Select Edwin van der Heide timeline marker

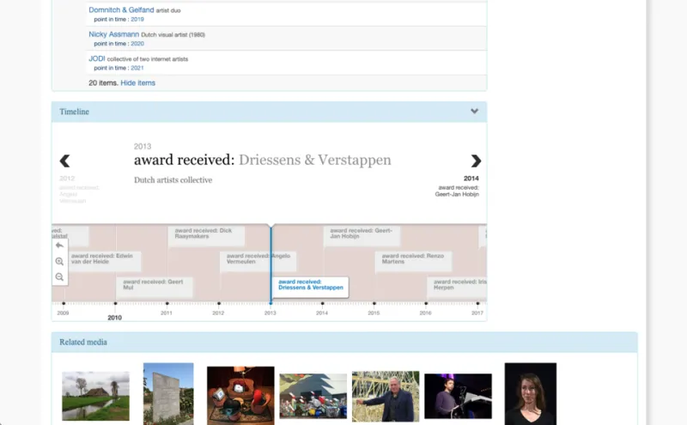click(103, 262)
